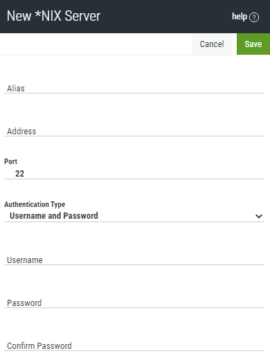Focus the Alias input field
Screen dimensions: 270x360
click(134, 88)
